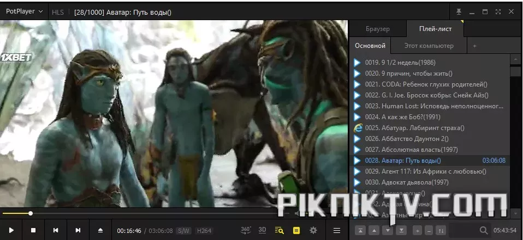523x240 pixels.
Task: Open the yellow playlist search icon
Action: pos(279,230)
